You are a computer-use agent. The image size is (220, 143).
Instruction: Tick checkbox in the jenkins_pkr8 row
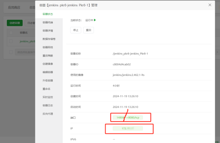11,41
